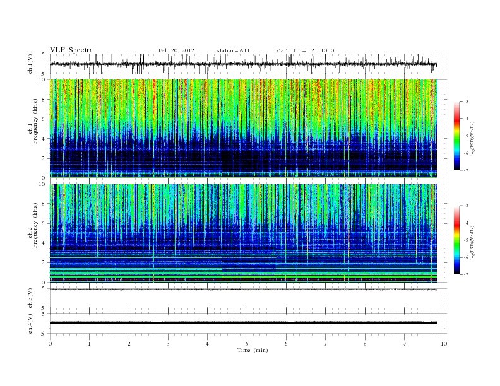The width and height of the screenshot is (500, 386).
Task: Click the ch.3 flat waveform trace
Action: tap(243, 289)
